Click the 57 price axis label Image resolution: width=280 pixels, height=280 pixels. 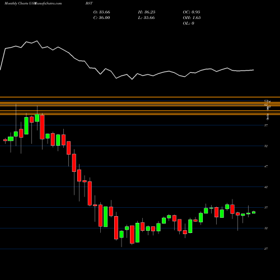(x=266, y=125)
